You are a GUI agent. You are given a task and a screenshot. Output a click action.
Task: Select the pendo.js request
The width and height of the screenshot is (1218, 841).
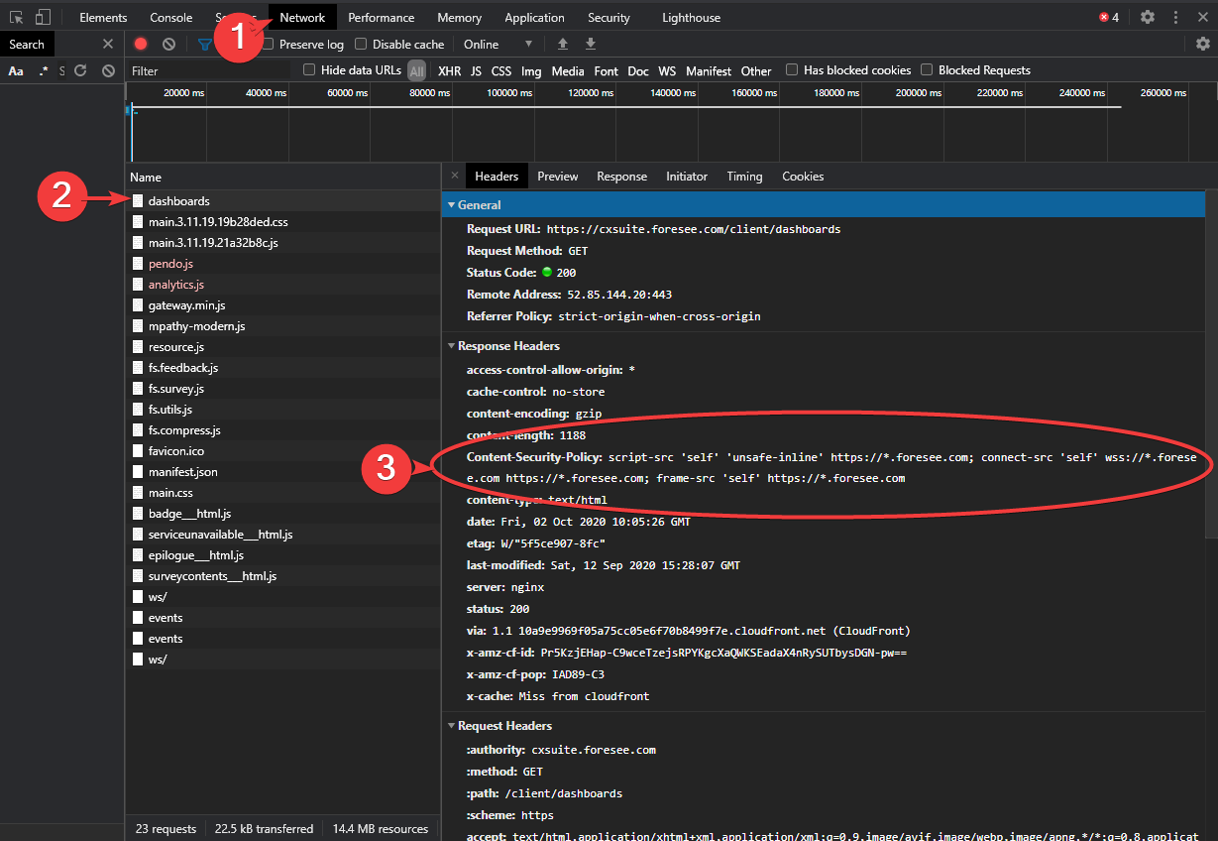[170, 264]
